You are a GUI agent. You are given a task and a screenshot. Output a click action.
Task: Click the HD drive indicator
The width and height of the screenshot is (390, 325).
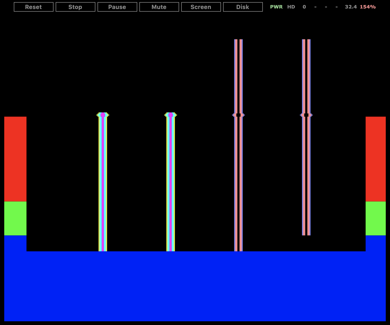[291, 7]
